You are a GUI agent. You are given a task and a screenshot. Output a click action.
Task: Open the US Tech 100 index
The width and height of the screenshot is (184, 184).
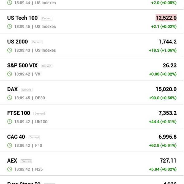click(92, 21)
